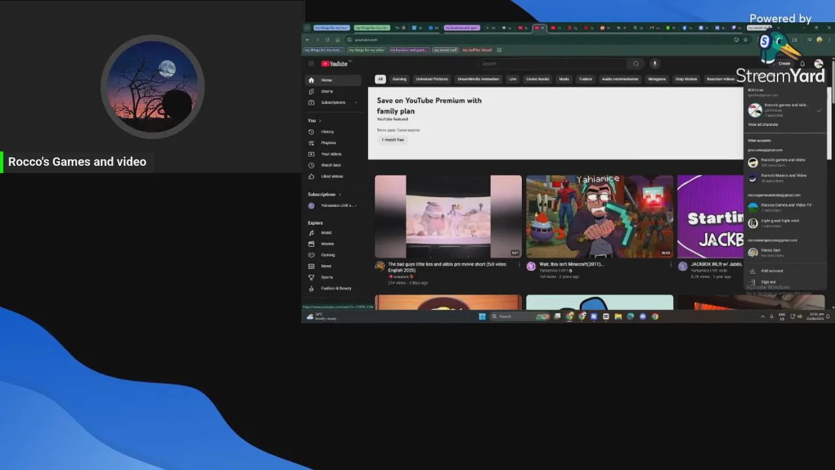The width and height of the screenshot is (835, 470).
Task: Bookmark page with the star icon
Action: (746, 40)
